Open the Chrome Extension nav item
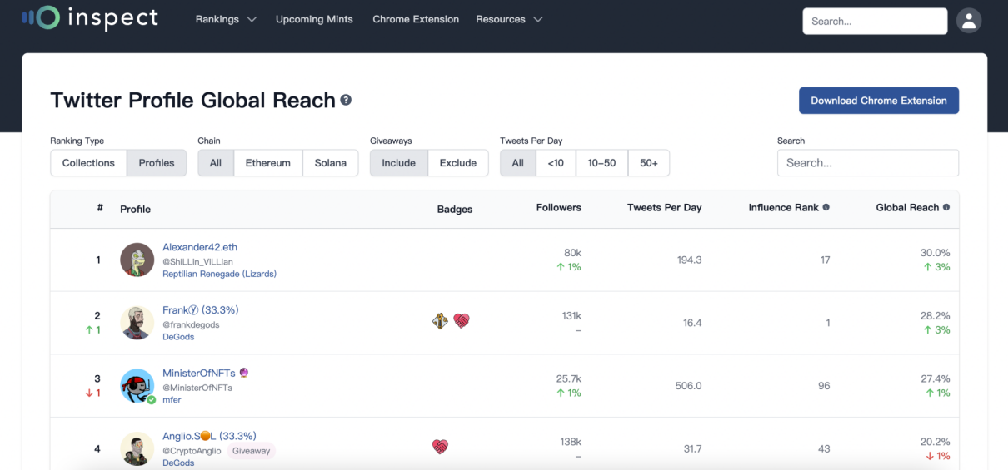 click(416, 19)
